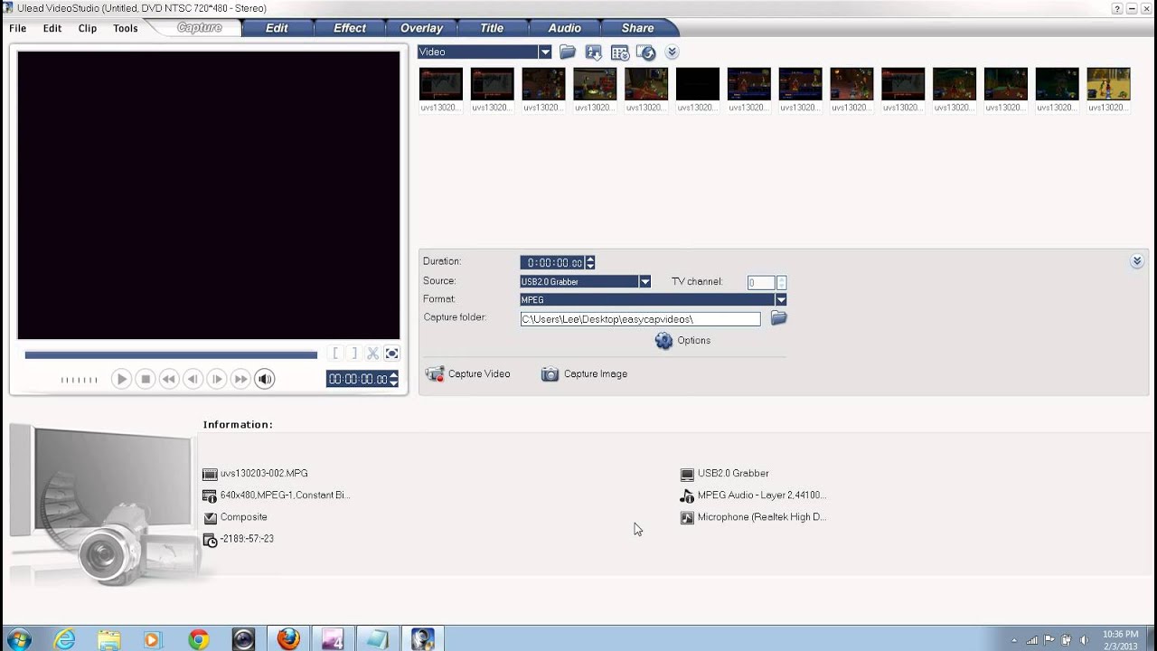Image resolution: width=1157 pixels, height=651 pixels.
Task: Launch Internet Explorer from taskbar
Action: click(64, 638)
